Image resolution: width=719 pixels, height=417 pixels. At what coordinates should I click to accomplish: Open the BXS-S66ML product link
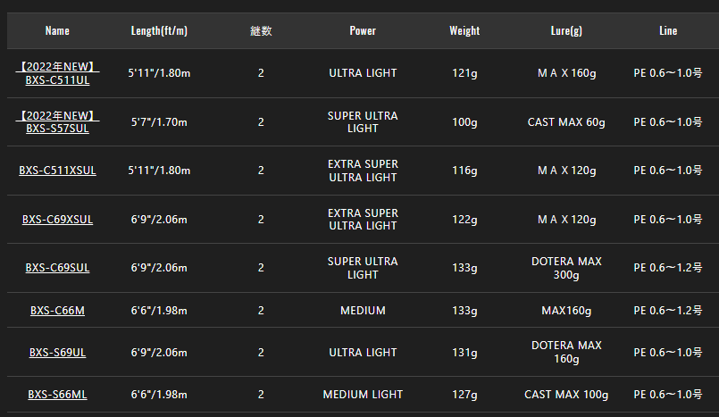(57, 395)
